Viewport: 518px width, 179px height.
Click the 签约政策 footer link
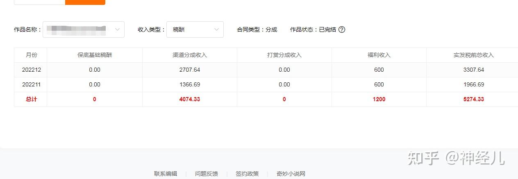point(247,174)
